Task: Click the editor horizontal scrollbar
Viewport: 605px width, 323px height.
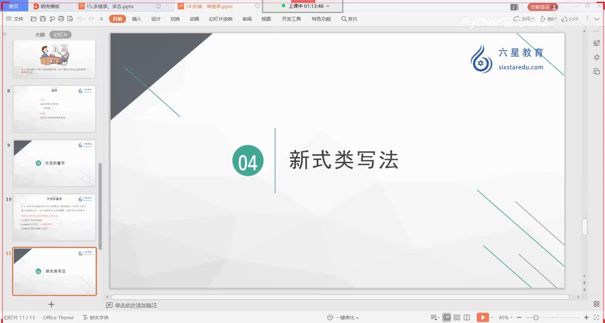Action: (340, 297)
